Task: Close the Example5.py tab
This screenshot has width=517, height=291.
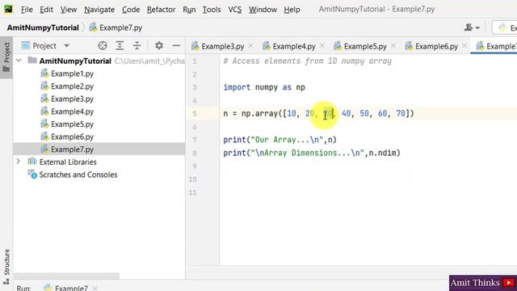Action: point(393,46)
